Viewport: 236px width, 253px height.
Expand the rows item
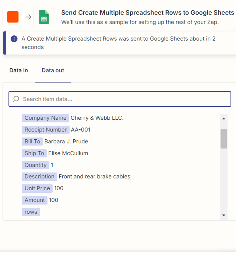coord(31,212)
